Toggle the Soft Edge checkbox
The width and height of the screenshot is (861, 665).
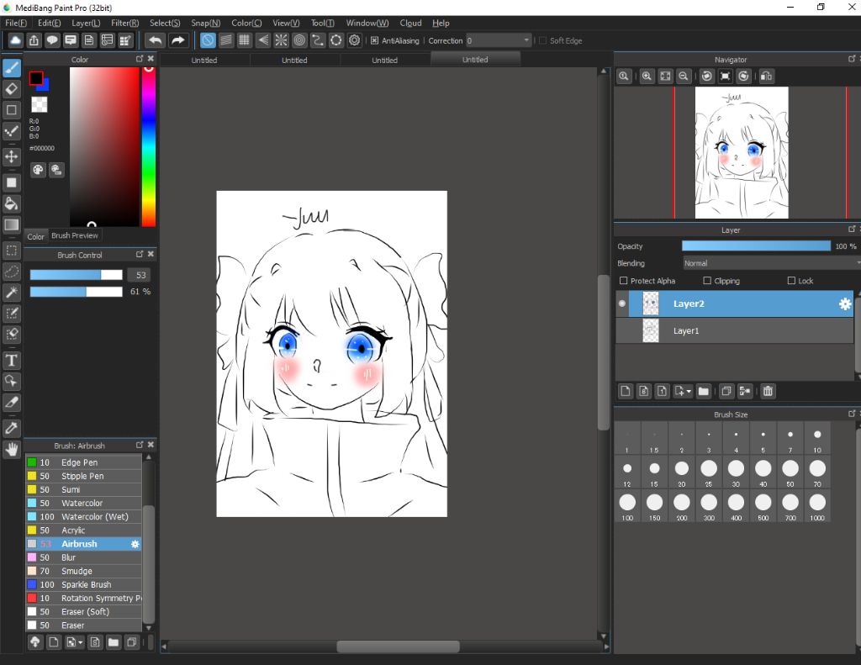click(542, 40)
